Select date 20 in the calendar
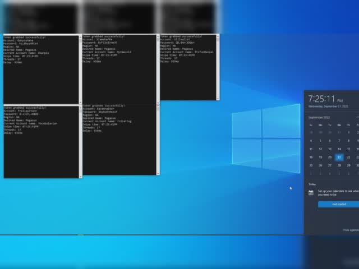Viewport: 359px width, 269px height. (330, 157)
